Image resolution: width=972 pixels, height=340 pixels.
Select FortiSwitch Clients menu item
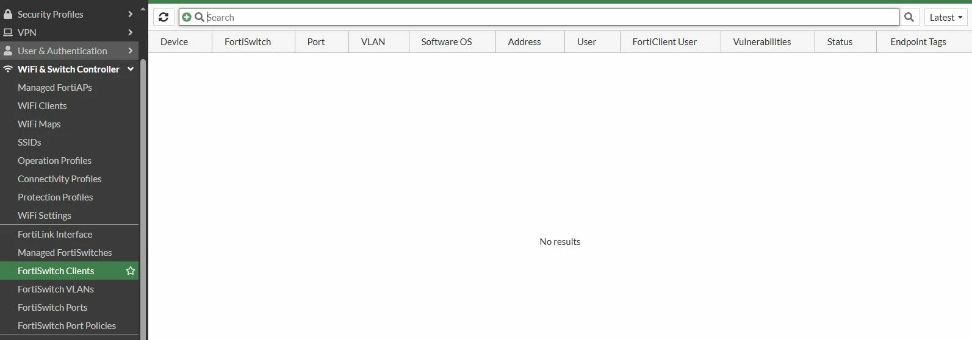(69, 271)
